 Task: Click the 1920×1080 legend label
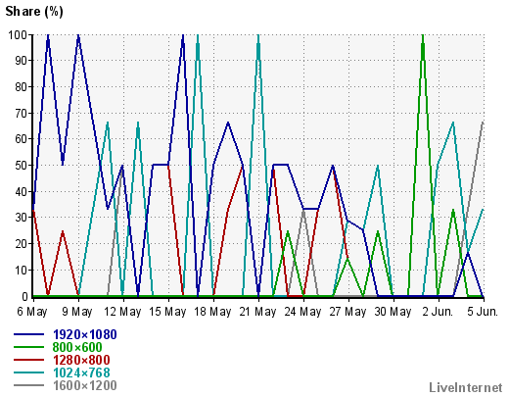85,334
